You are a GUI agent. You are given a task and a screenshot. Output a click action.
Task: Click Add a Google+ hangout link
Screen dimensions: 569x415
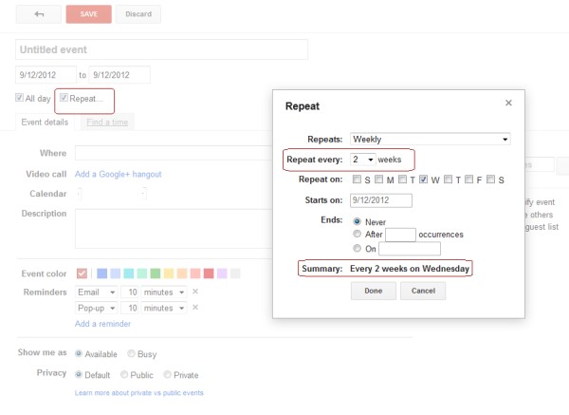point(119,174)
